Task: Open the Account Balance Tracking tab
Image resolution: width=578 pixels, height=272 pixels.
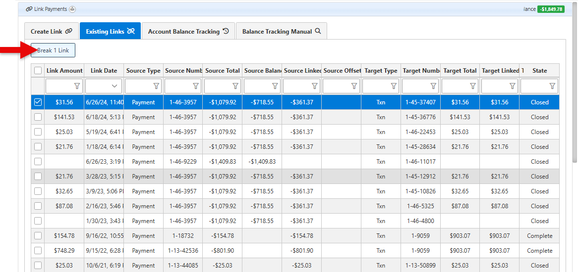Action: 188,31
